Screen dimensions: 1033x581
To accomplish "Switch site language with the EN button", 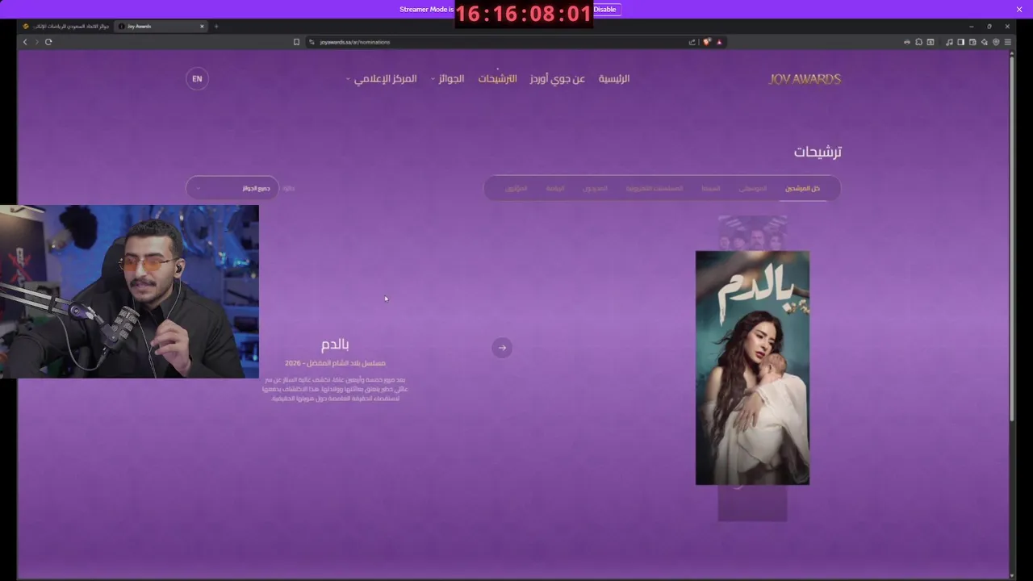I will click(197, 78).
